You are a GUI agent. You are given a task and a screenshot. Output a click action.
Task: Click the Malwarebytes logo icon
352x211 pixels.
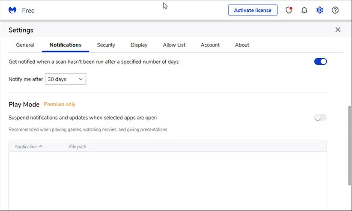point(12,10)
